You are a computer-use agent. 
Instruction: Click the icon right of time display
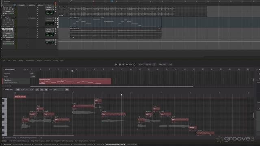(x=171, y=64)
